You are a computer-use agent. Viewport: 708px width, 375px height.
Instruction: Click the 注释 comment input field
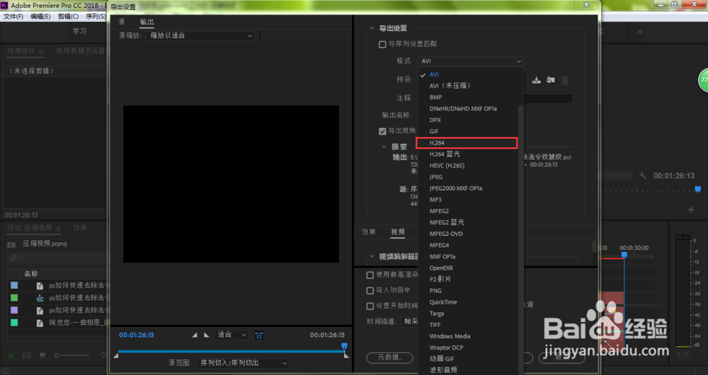pyautogui.click(x=548, y=98)
